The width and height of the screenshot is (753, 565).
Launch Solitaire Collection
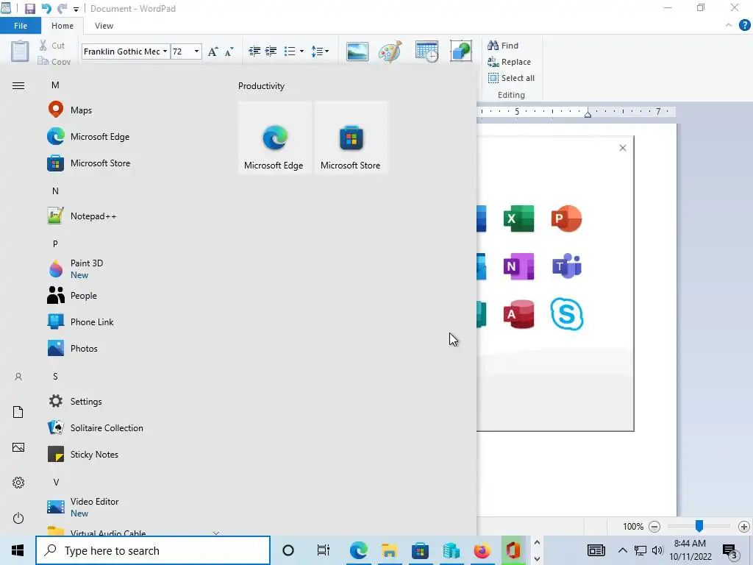click(x=95, y=427)
